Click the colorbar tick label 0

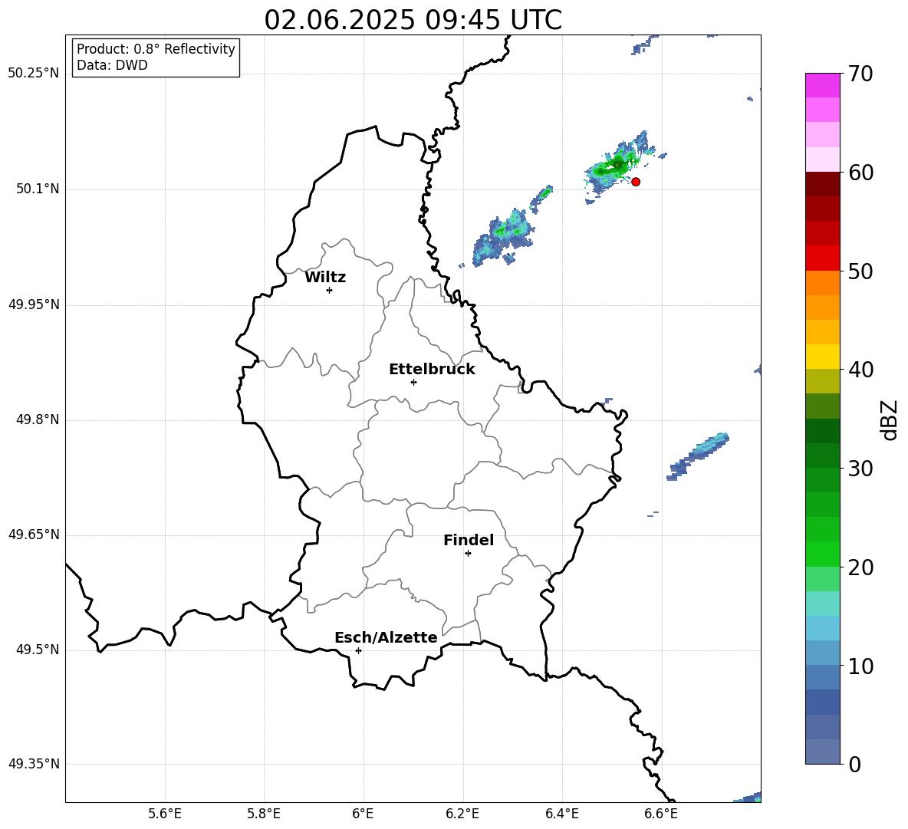(854, 764)
